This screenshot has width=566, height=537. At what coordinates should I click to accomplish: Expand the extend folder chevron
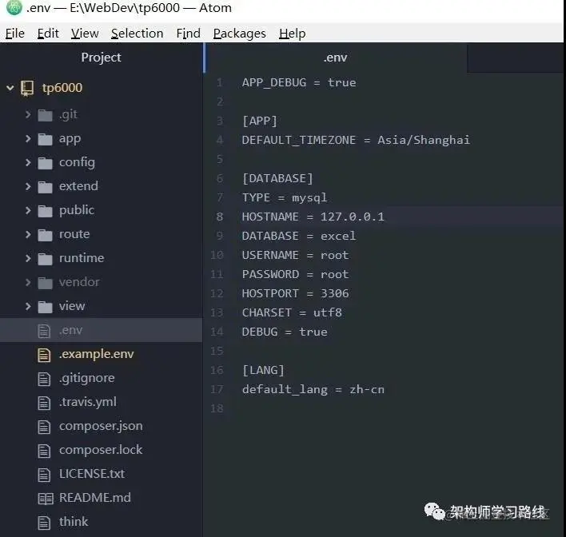point(28,186)
